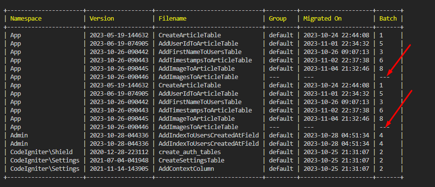
Task: Click the Group column header
Action: (277, 19)
